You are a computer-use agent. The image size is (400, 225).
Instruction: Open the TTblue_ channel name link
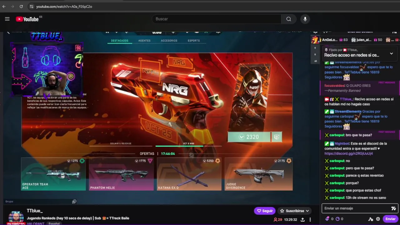coord(35,211)
